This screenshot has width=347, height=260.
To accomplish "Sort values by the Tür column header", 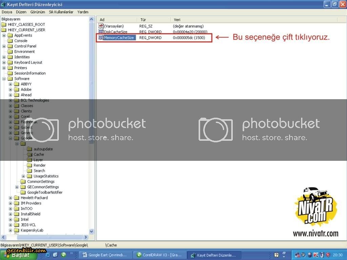I will pyautogui.click(x=143, y=20).
